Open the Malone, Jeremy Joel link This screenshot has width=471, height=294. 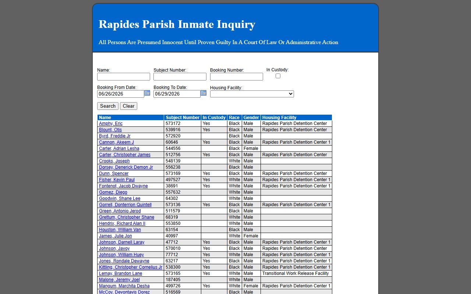coord(119,280)
